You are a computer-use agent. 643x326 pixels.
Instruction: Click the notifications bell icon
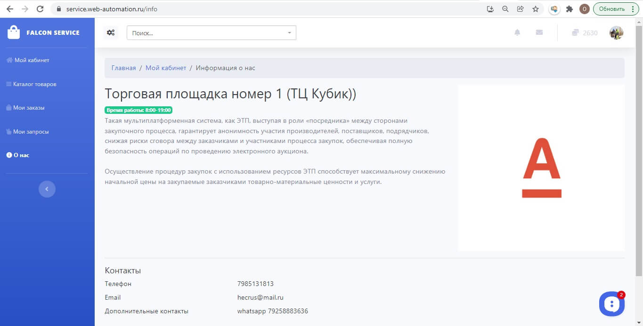click(x=517, y=32)
